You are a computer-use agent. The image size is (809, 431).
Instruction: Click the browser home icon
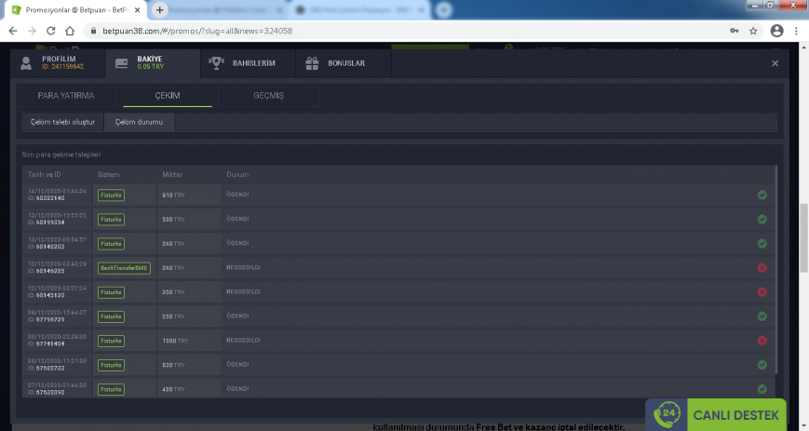coord(70,31)
